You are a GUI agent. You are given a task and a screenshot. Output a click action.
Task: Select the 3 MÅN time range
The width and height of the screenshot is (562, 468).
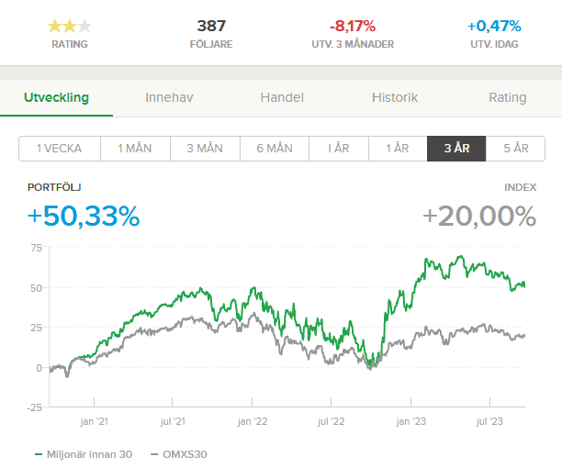205,149
